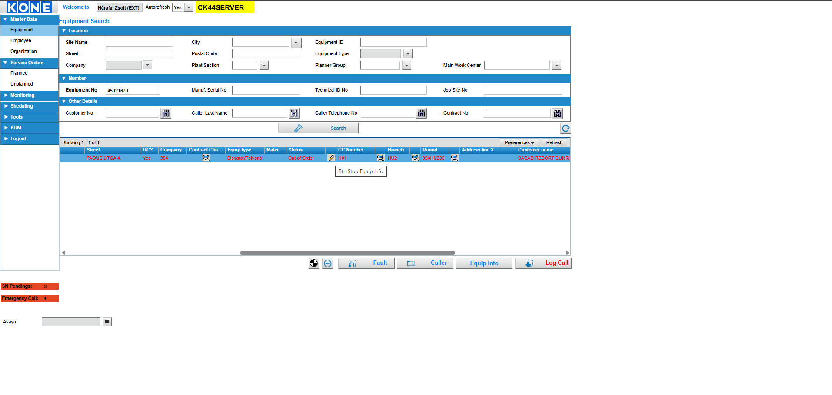The image size is (832, 395).
Task: Open the Autorefresh Yes dropdown
Action: (189, 7)
